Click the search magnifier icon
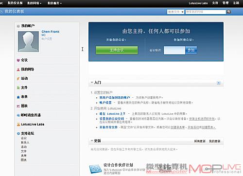Screen dimensions: 243x176 (x=228, y=12)
